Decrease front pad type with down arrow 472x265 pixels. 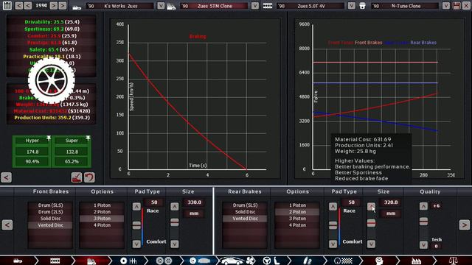(136, 244)
